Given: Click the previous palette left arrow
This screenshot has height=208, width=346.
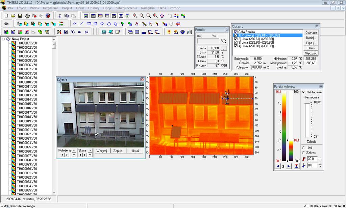Looking at the screenshot, I should coord(278,166).
